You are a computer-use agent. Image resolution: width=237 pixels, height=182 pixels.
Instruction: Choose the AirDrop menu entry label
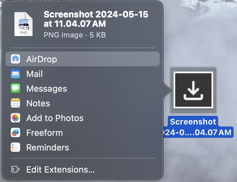[x=42, y=59]
